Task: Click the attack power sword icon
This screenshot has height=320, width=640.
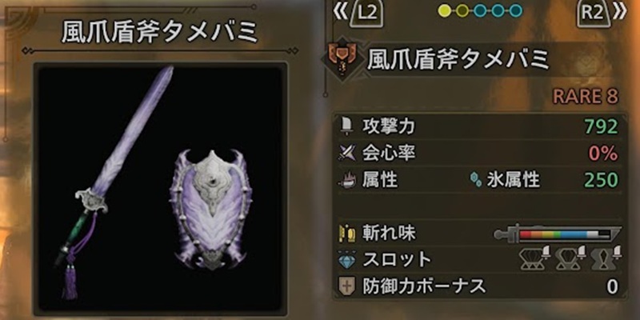Action: tap(346, 128)
